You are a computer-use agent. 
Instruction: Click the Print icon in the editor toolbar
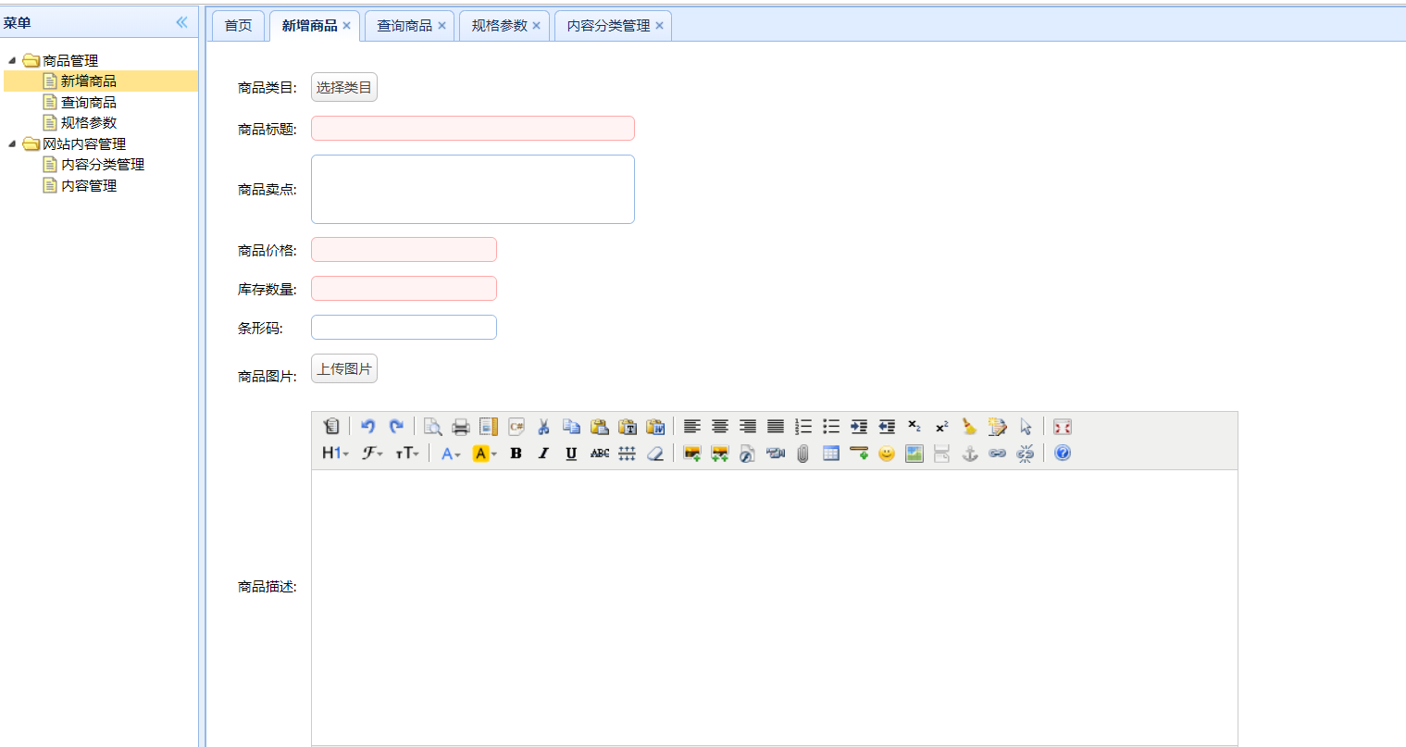(x=460, y=427)
